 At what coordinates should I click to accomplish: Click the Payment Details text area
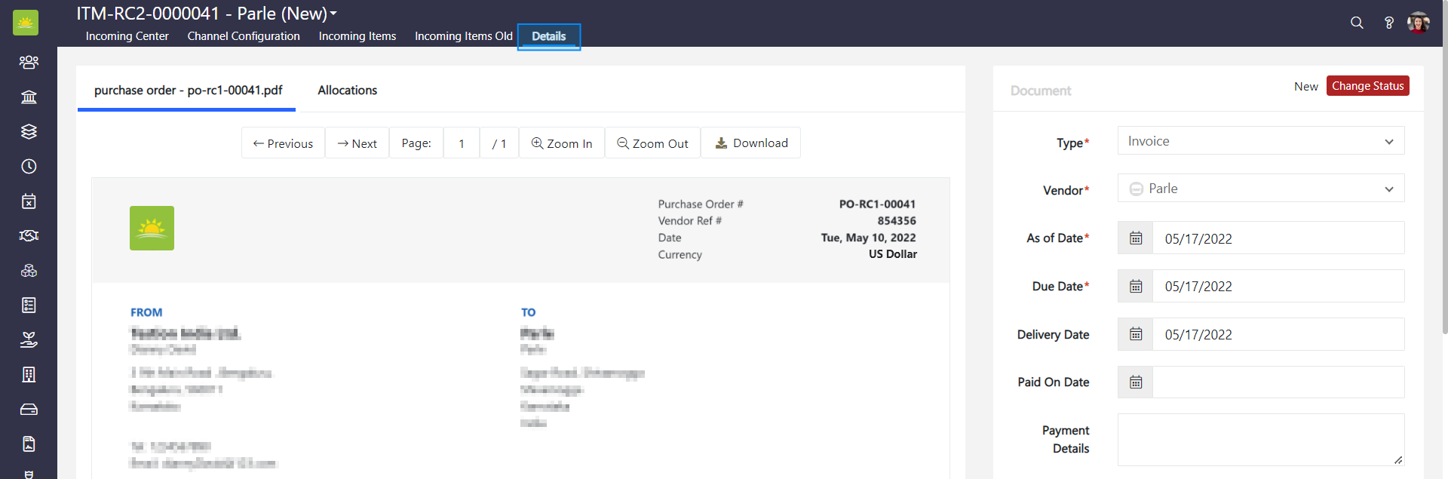1260,439
